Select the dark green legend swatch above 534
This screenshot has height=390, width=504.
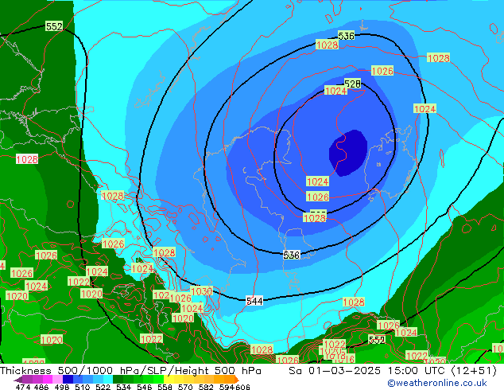pyautogui.click(x=118, y=379)
